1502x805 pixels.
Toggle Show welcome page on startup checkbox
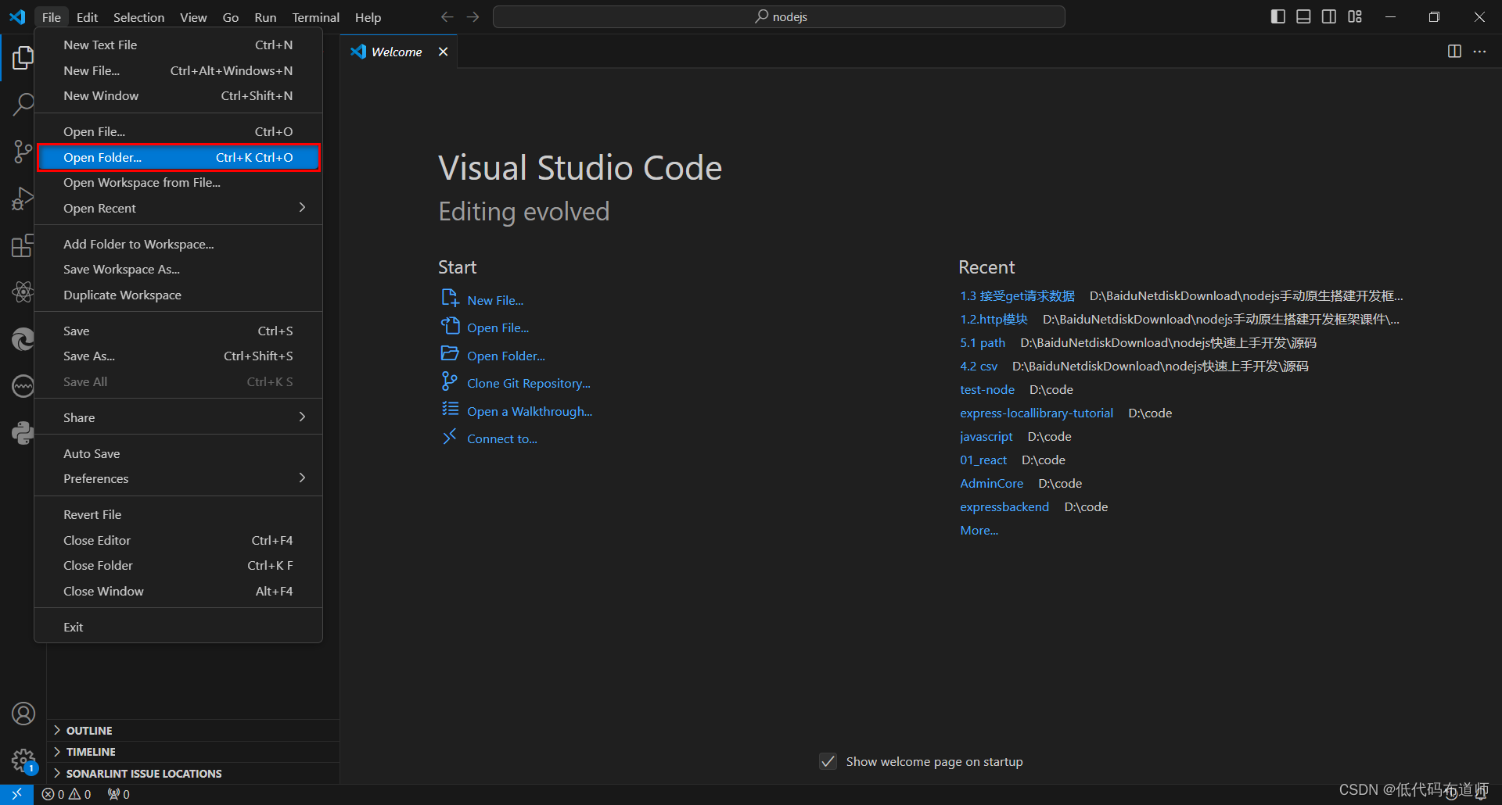tap(828, 761)
